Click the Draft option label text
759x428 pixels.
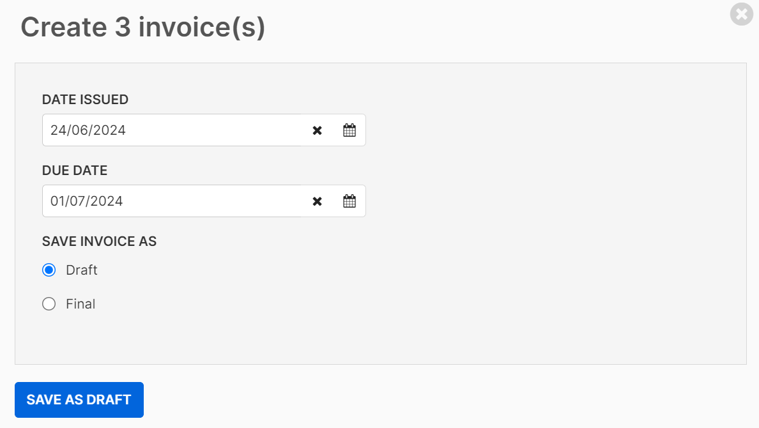81,270
